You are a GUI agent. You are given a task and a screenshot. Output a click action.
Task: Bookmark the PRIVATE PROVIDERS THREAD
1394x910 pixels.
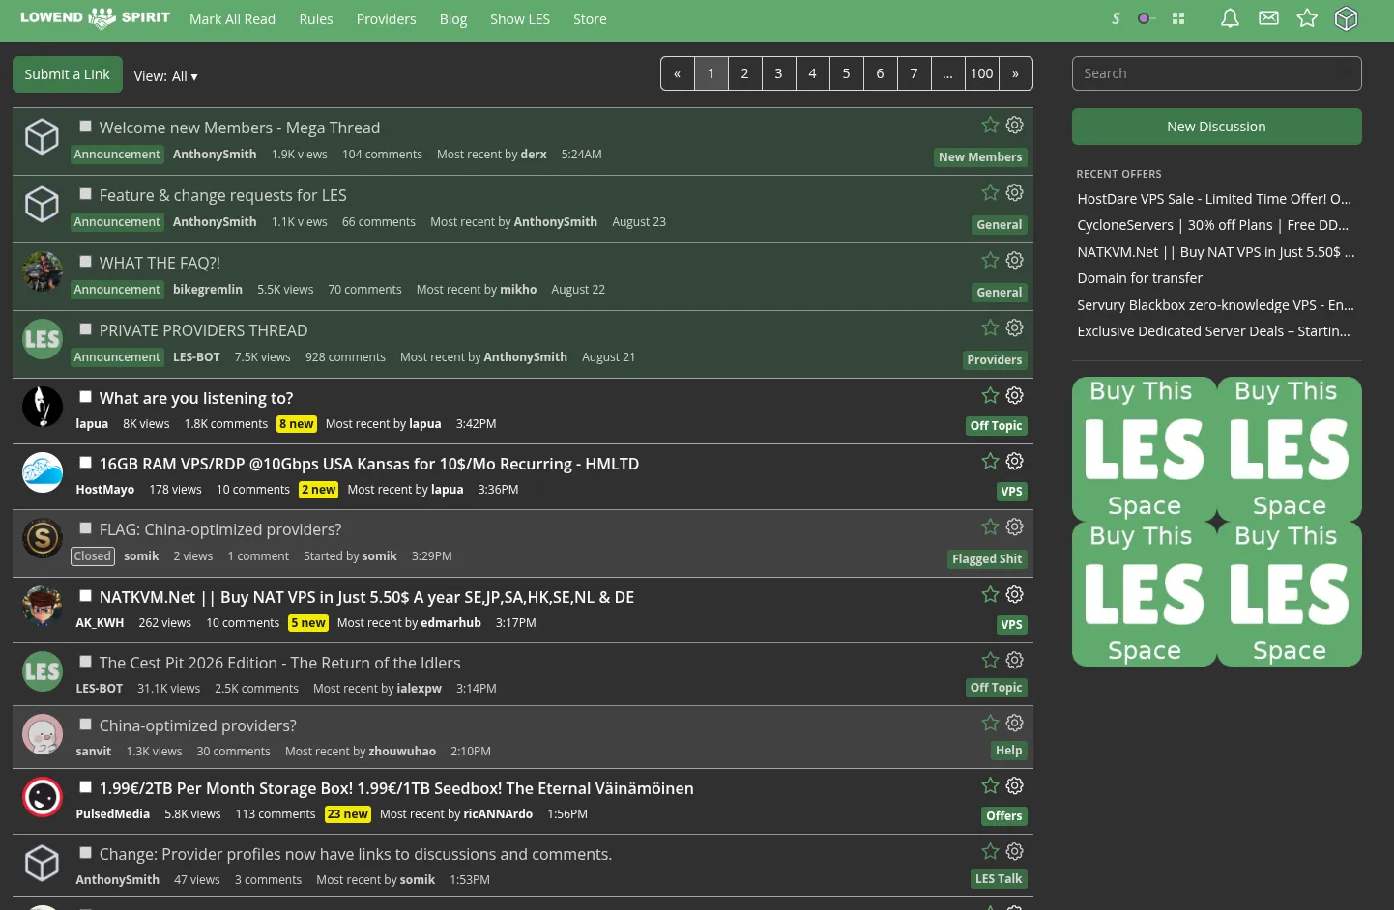pos(990,327)
